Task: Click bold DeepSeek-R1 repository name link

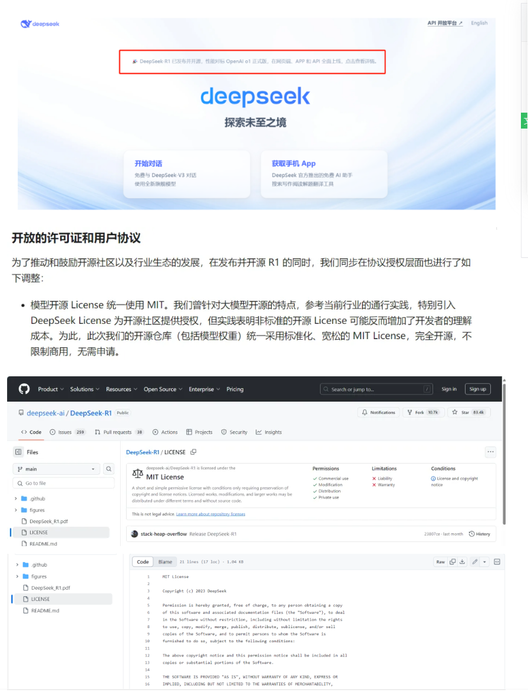Action: pos(91,413)
